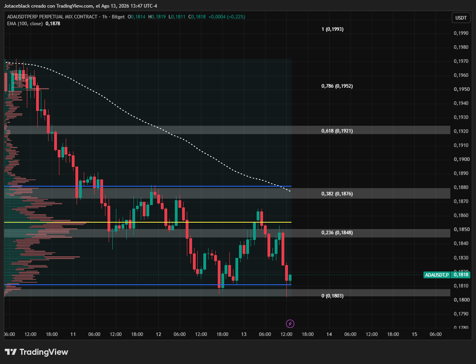476x364 pixels.
Task: Click the date label 12 on time axis
Action: click(158, 334)
